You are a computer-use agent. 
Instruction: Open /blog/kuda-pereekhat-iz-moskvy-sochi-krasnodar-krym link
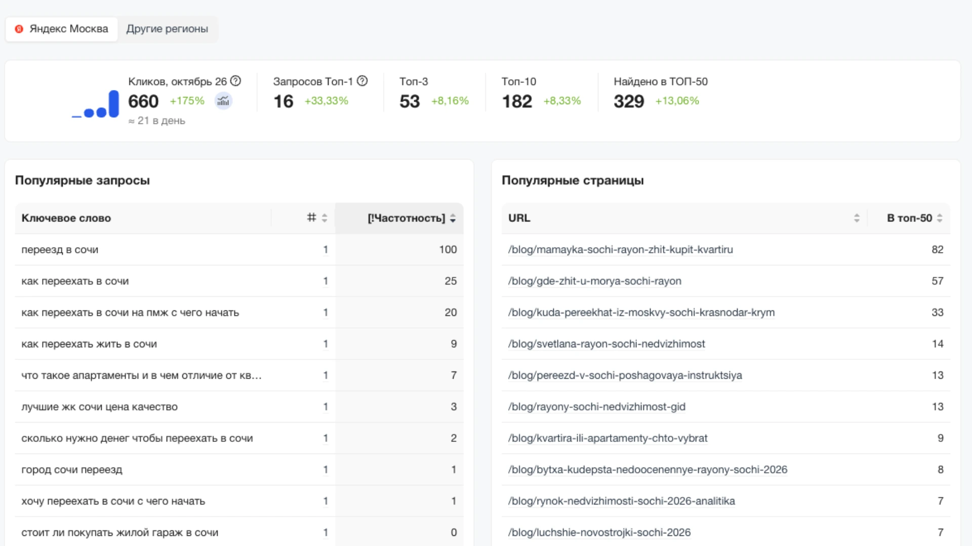641,312
